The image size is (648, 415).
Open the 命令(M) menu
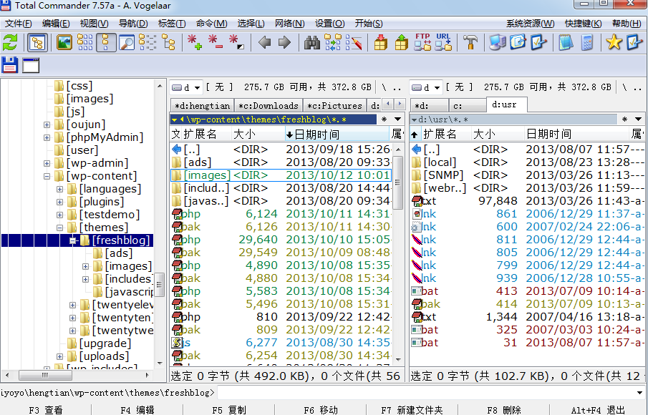coord(212,24)
